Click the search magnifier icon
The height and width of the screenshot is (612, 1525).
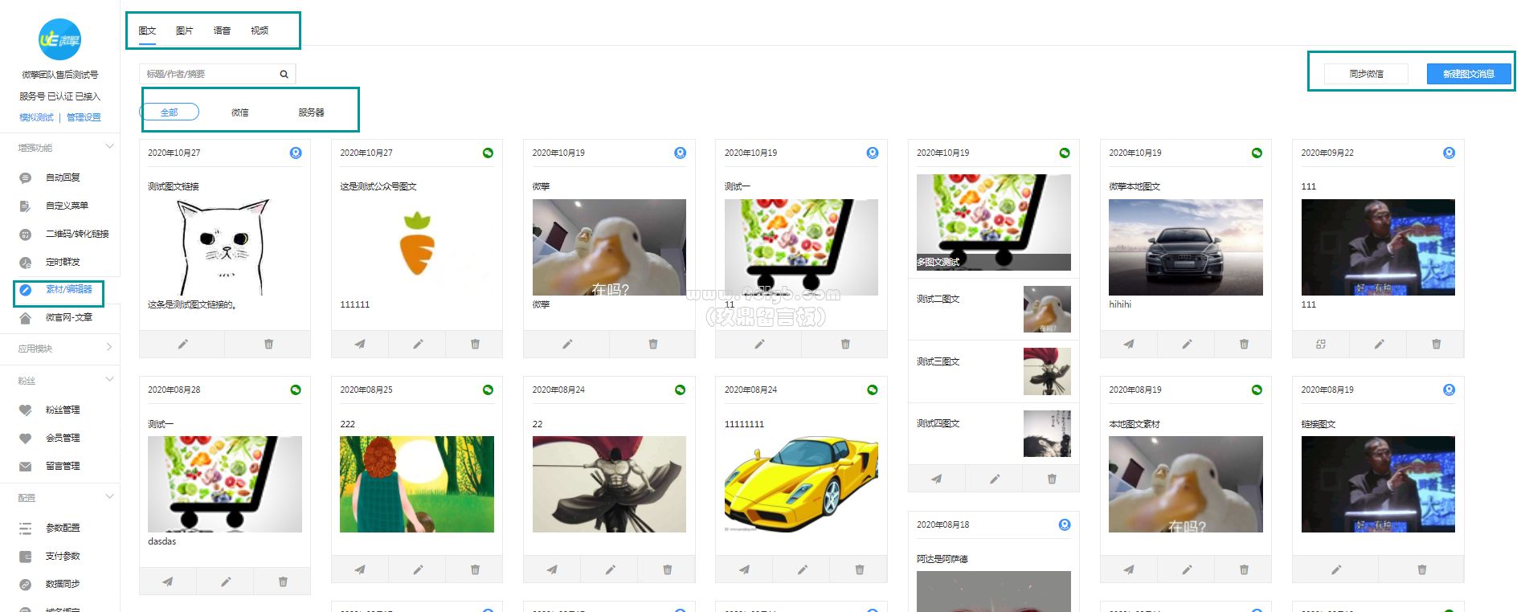coord(284,74)
